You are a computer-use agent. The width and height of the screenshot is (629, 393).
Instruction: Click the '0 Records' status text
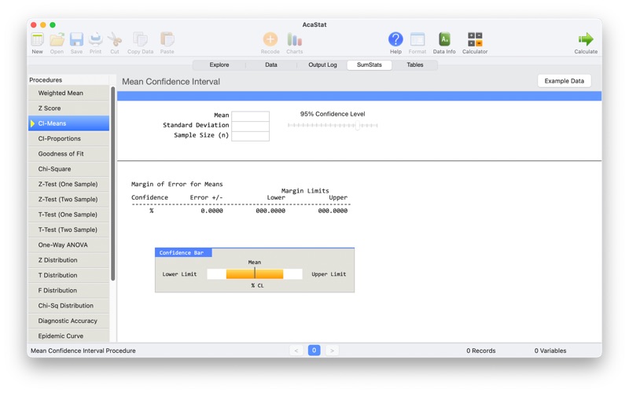click(x=481, y=351)
